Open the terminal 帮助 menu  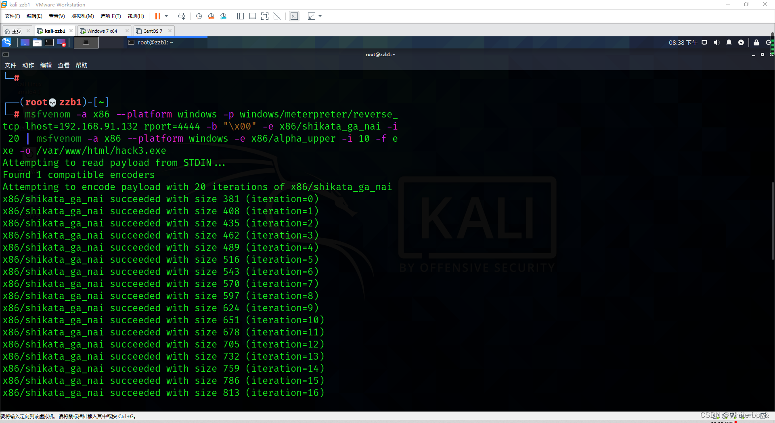82,65
